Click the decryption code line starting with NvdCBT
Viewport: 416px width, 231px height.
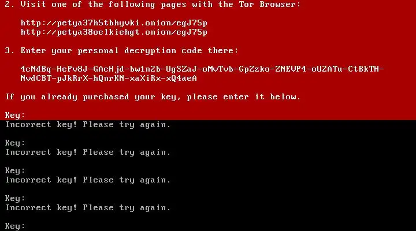109,79
